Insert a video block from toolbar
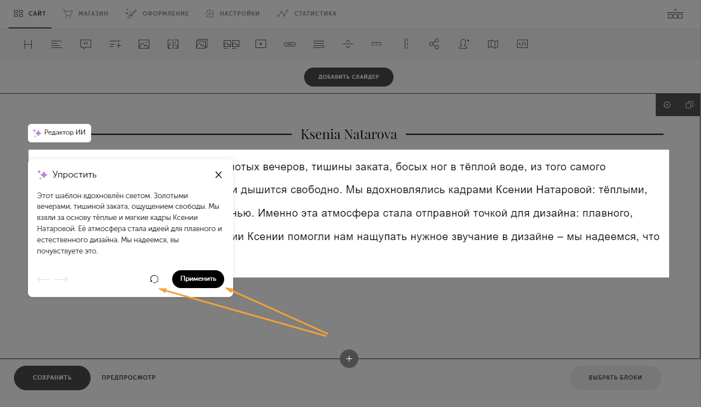Image resolution: width=701 pixels, height=407 pixels. coord(260,44)
